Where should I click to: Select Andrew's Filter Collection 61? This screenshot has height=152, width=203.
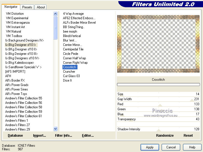[24, 116]
